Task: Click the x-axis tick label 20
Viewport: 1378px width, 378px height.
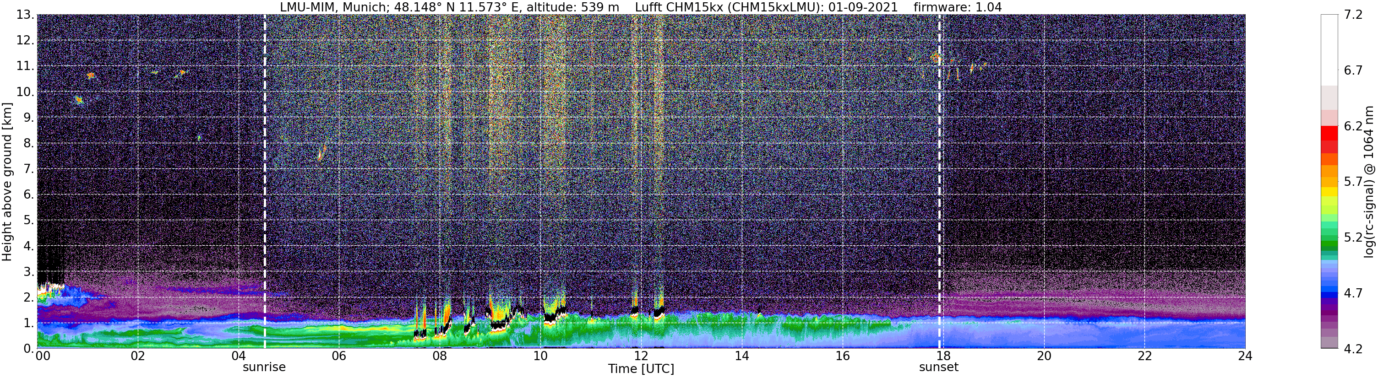Action: (1044, 356)
